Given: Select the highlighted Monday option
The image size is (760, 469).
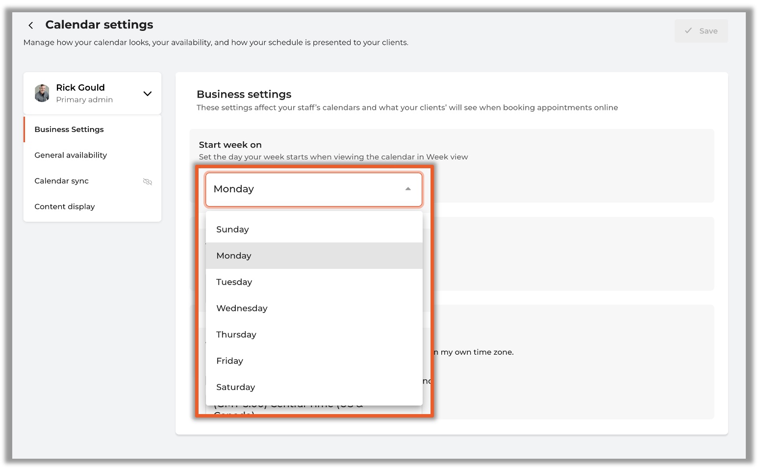Looking at the screenshot, I should pos(234,256).
